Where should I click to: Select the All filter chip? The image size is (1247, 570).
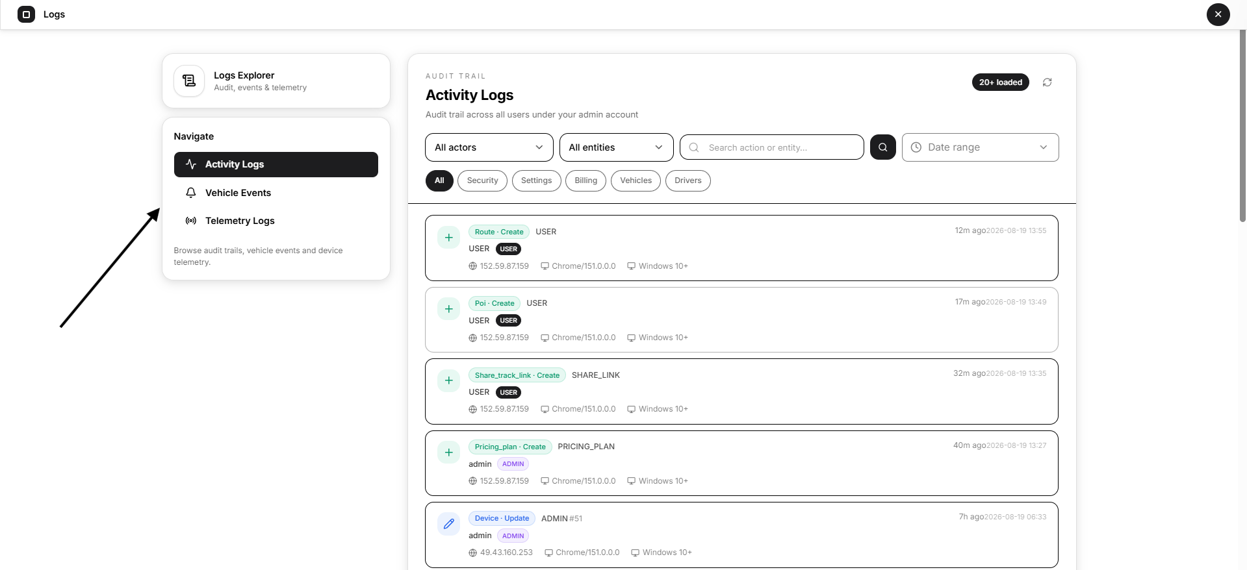[439, 180]
